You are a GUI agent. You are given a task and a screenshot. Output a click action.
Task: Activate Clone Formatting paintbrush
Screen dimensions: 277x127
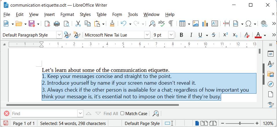pyautogui.click(x=112, y=23)
